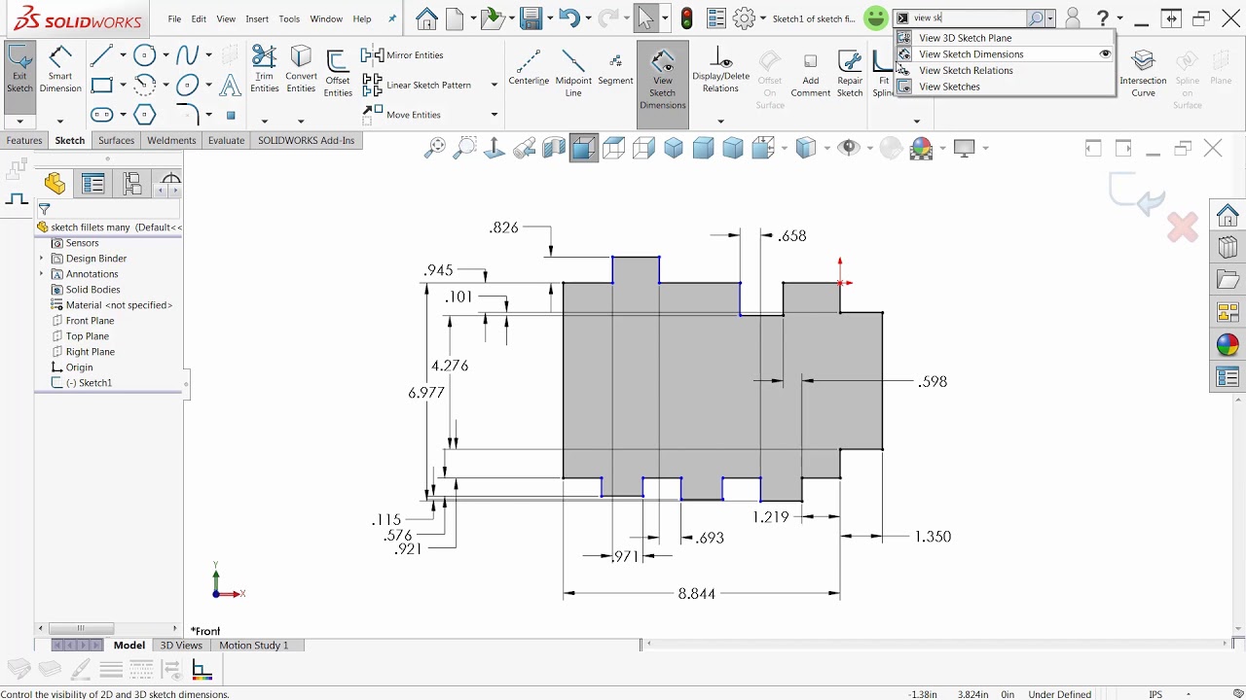Image resolution: width=1246 pixels, height=700 pixels.
Task: Click Add Comment
Action: pyautogui.click(x=811, y=74)
